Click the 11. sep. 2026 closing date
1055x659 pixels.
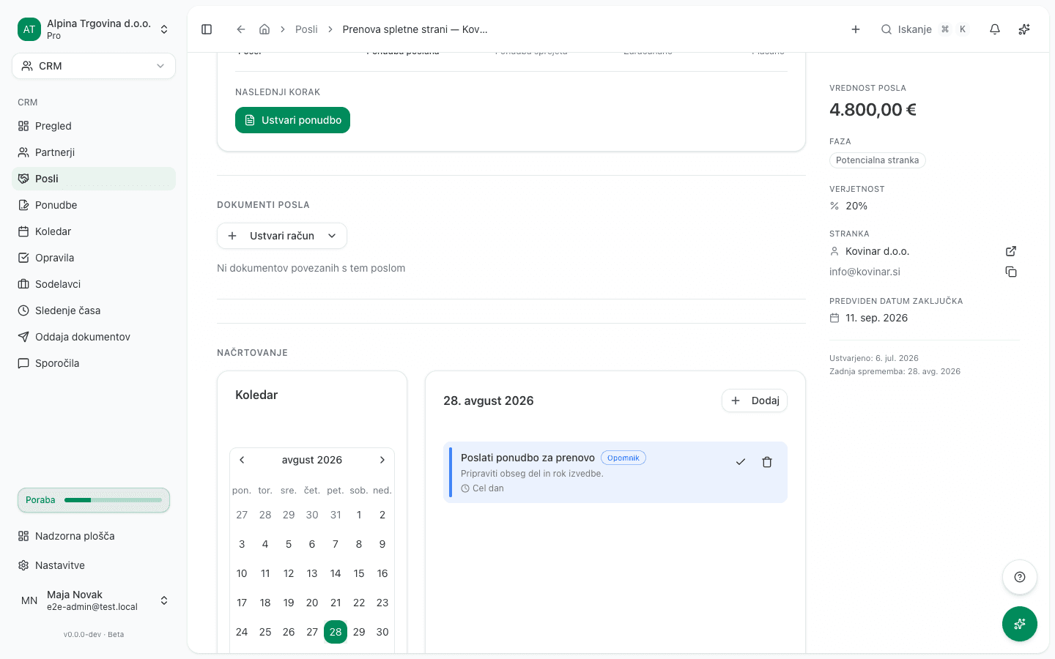click(876, 318)
